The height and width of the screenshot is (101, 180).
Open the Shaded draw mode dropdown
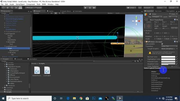[41, 13]
